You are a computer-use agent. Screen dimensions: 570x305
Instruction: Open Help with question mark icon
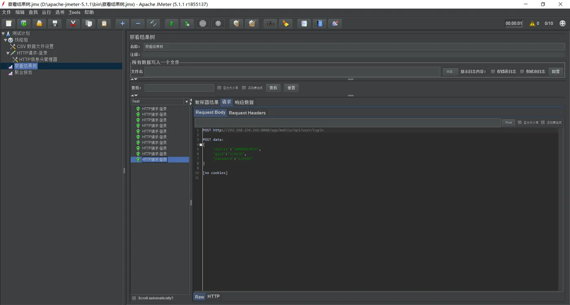coord(319,24)
